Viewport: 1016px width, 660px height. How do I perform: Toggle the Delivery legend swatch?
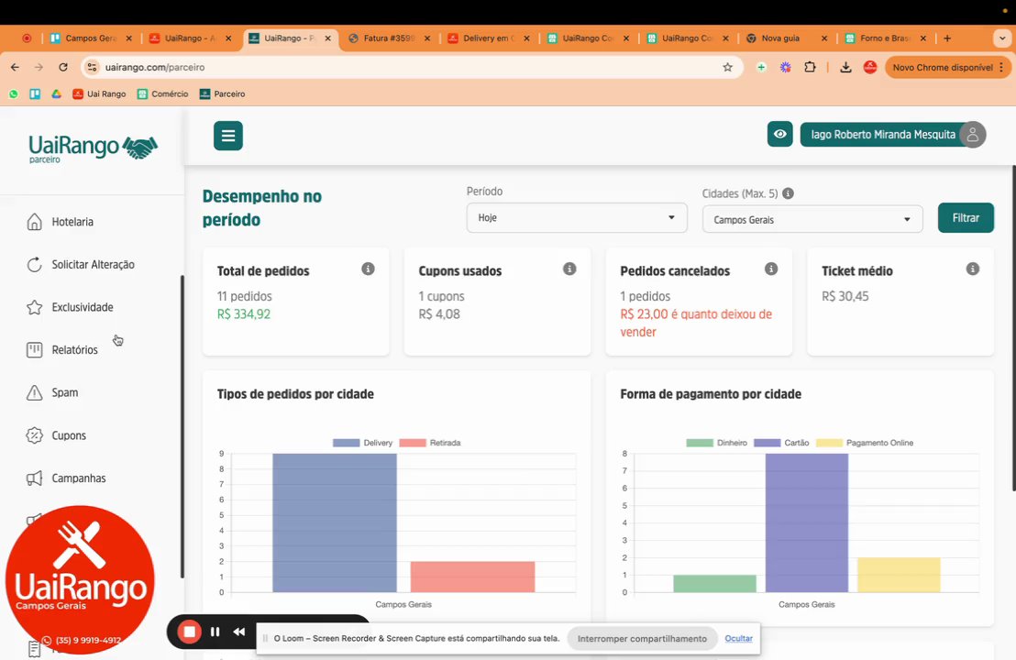pyautogui.click(x=346, y=443)
